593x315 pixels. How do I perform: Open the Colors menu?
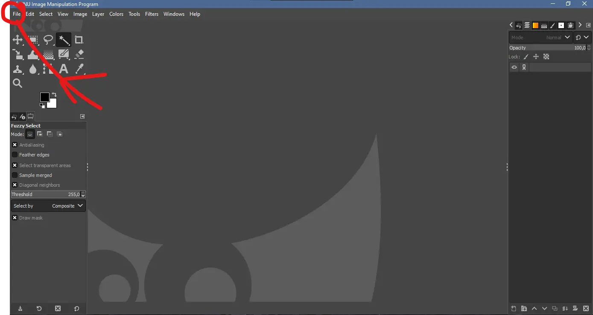[116, 14]
